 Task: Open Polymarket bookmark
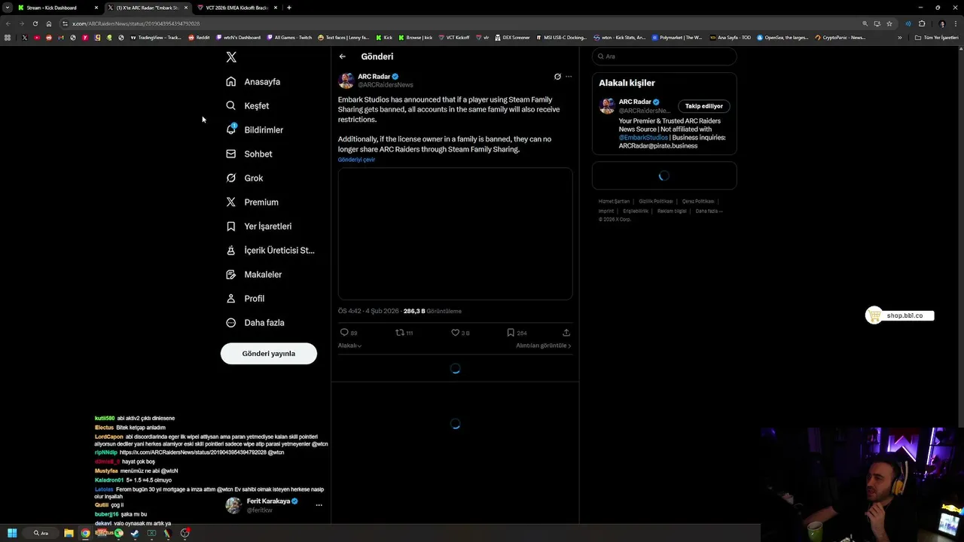pos(677,38)
